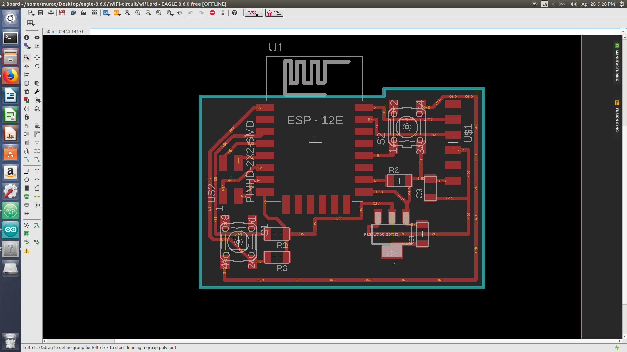The width and height of the screenshot is (627, 352).
Task: Open the file open dropdown
Action: pos(31,13)
